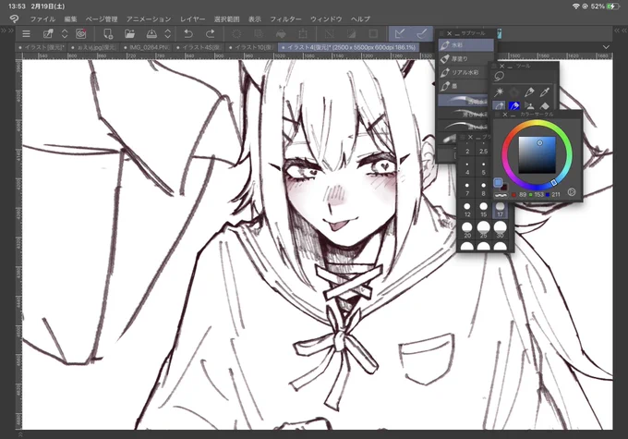
Task: Open the Tool panel menu icon
Action: (495, 67)
